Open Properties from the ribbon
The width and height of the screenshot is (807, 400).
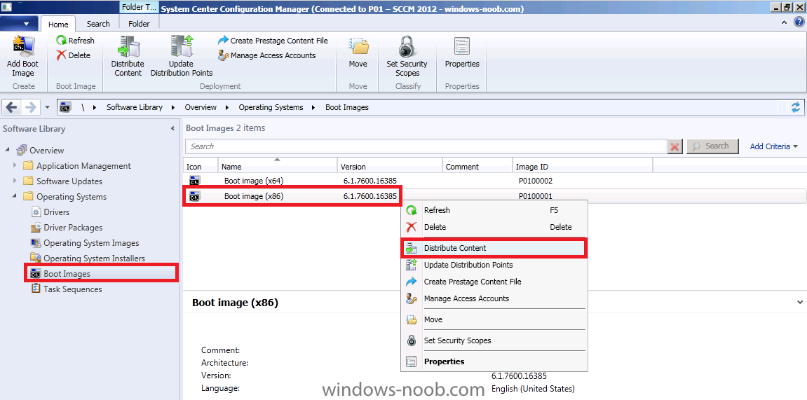pos(461,53)
